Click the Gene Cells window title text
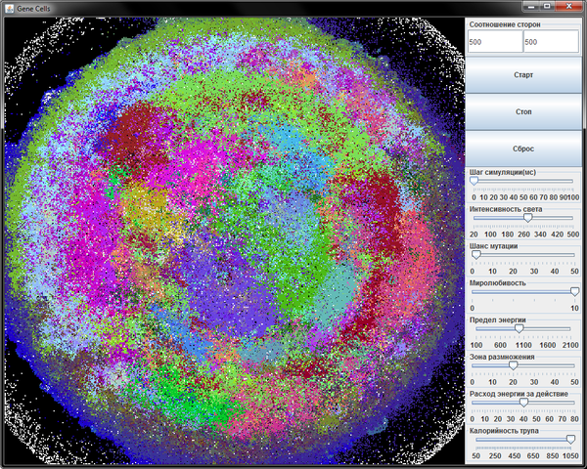 (37, 7)
